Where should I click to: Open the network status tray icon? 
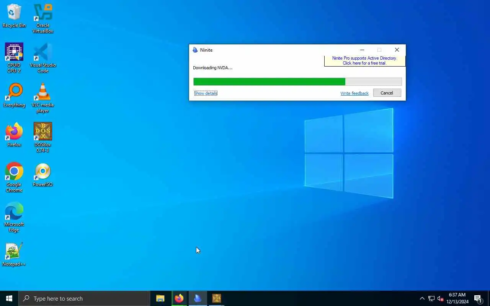coord(431,298)
